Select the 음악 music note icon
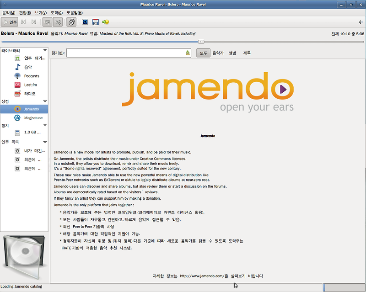 [17, 67]
